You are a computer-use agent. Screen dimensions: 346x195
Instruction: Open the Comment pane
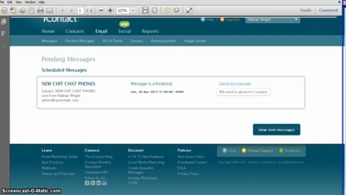coord(328,10)
